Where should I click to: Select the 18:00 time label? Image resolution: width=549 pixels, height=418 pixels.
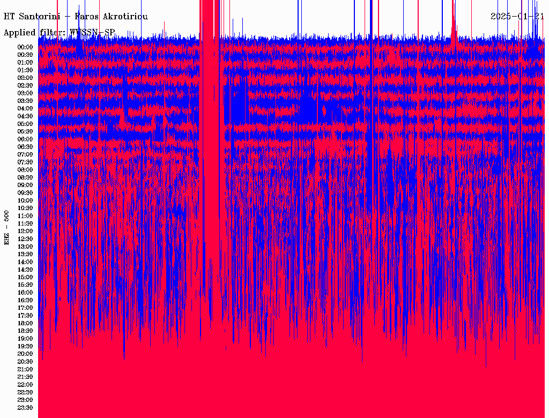[25, 324]
